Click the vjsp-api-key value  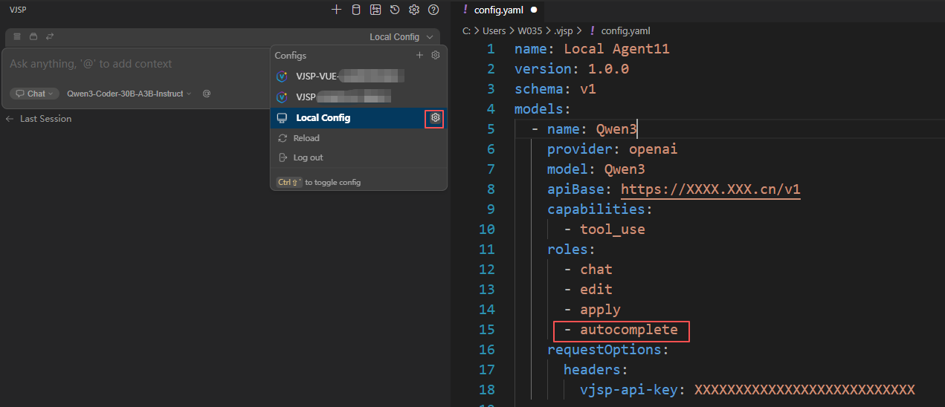[x=804, y=390]
